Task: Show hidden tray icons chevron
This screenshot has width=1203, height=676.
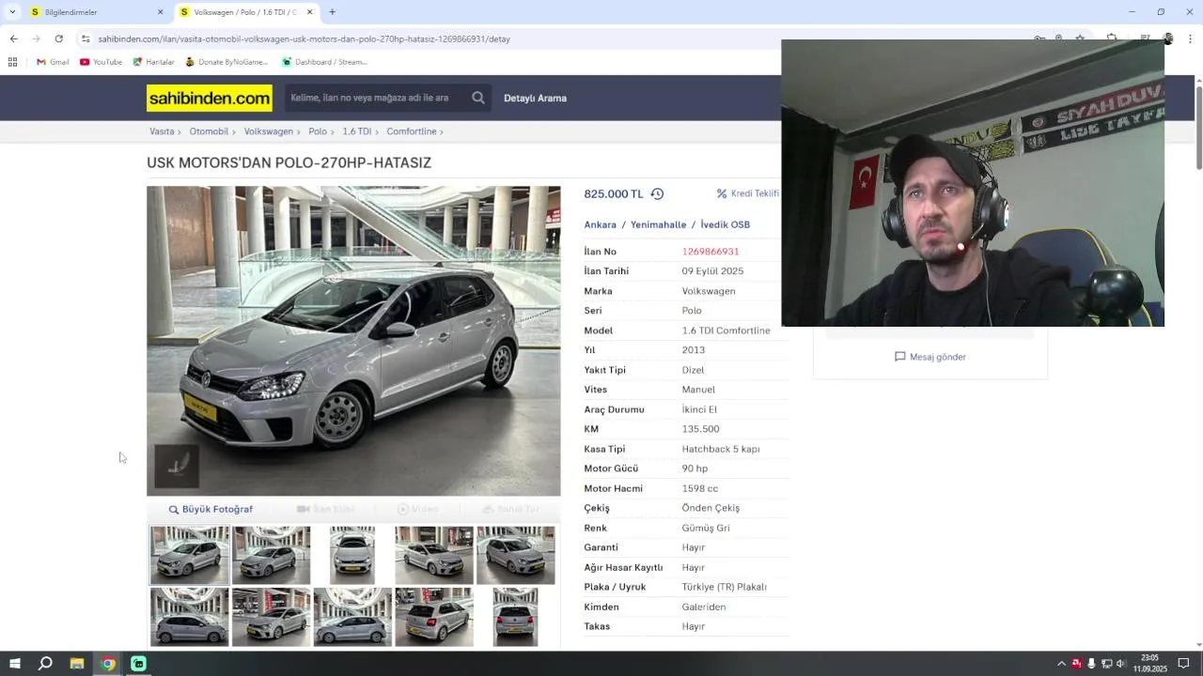Action: click(1061, 664)
